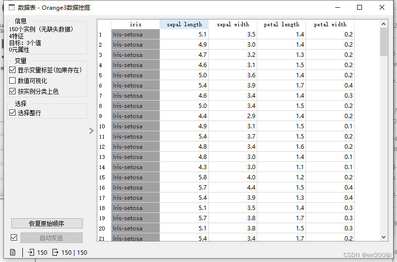Toggle 选择整行 checkbox
The width and height of the screenshot is (397, 262).
[x=13, y=113]
